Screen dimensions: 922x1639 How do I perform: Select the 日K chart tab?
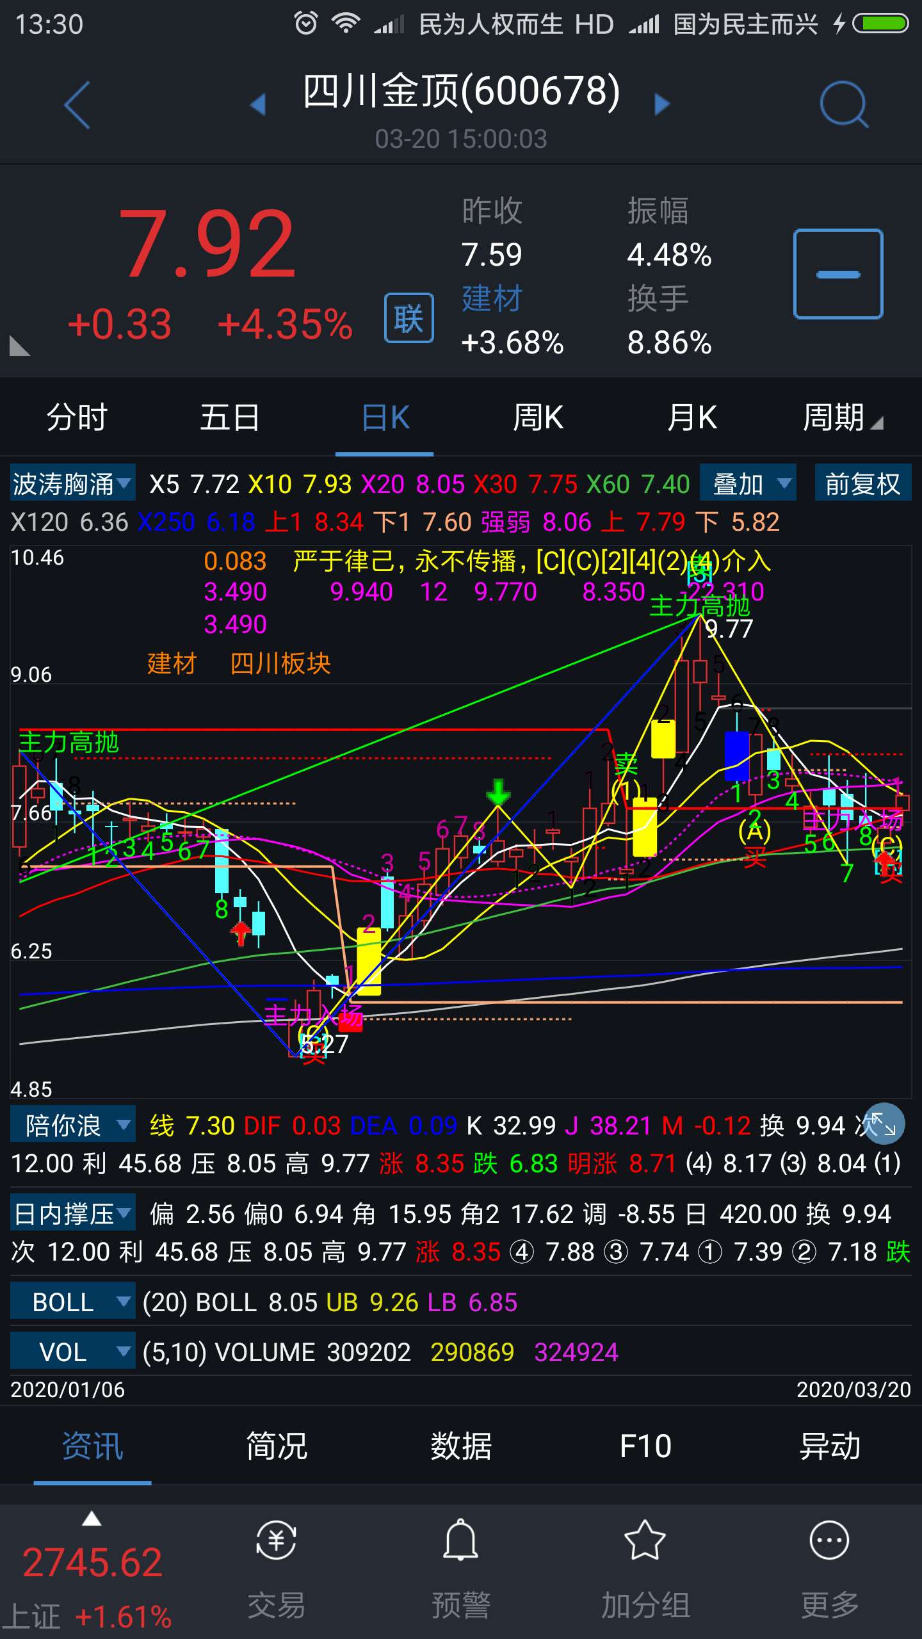[385, 418]
